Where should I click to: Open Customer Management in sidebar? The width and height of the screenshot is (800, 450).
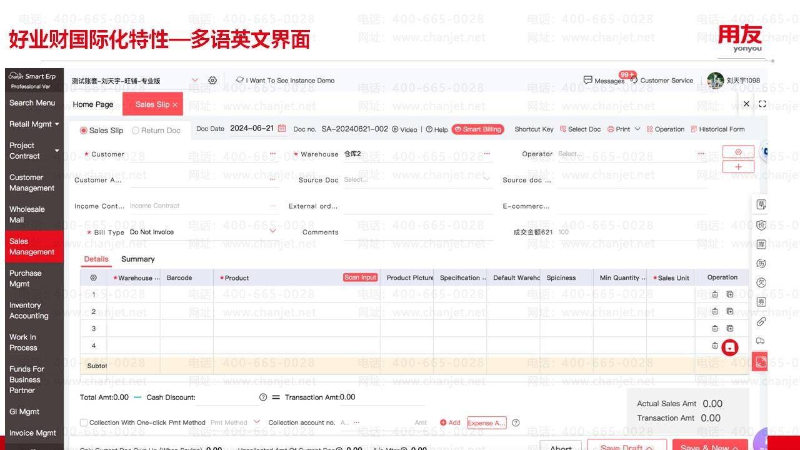coord(32,182)
